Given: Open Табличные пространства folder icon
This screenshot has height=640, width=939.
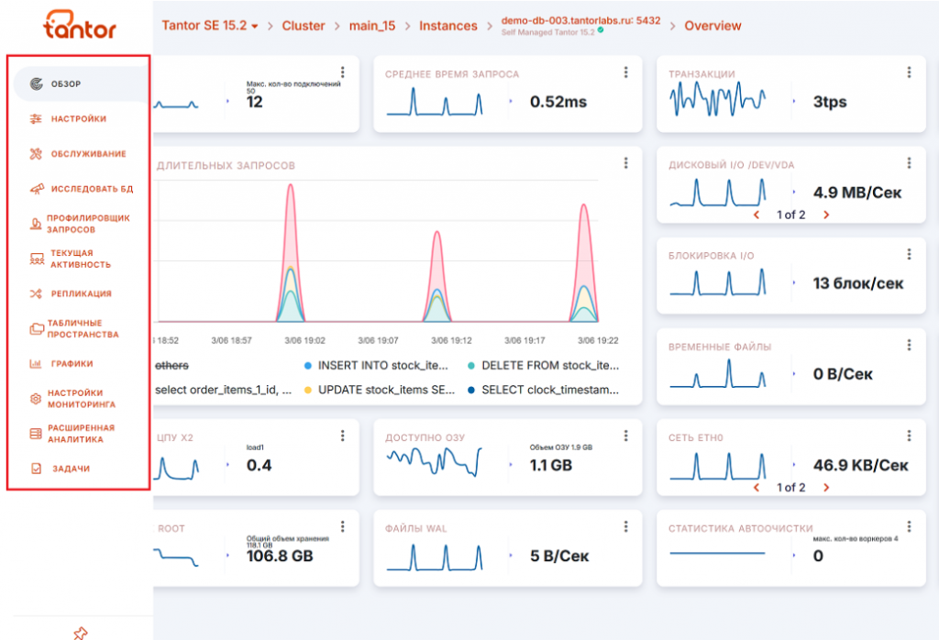Looking at the screenshot, I should (x=37, y=328).
